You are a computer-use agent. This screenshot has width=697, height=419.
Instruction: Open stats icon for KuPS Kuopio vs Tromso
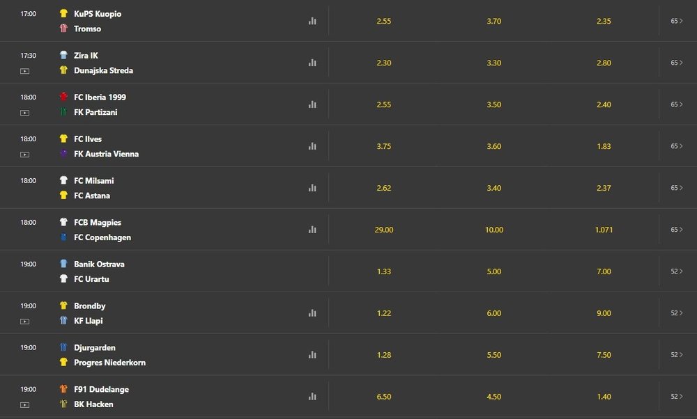312,21
